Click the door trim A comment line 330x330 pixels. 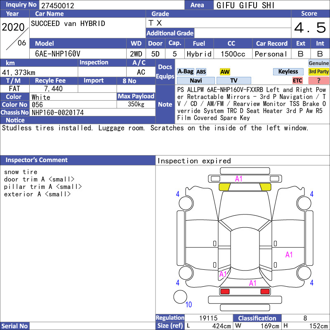[x=39, y=179]
